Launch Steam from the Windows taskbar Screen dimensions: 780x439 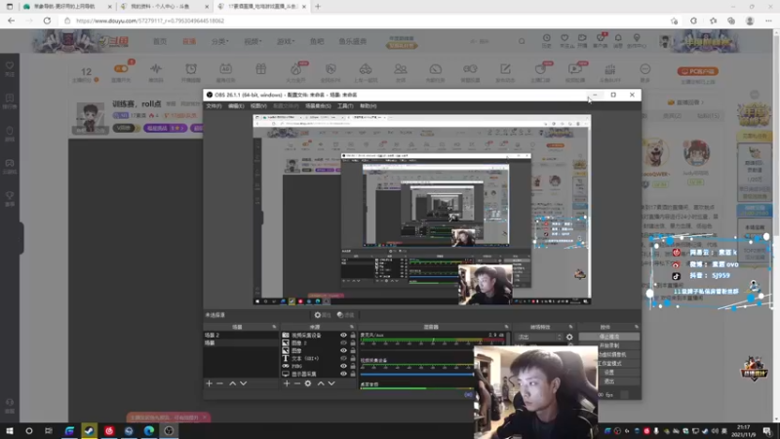pyautogui.click(x=90, y=430)
